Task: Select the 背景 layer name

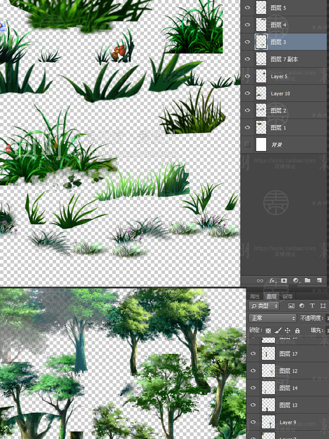Action: pyautogui.click(x=277, y=144)
